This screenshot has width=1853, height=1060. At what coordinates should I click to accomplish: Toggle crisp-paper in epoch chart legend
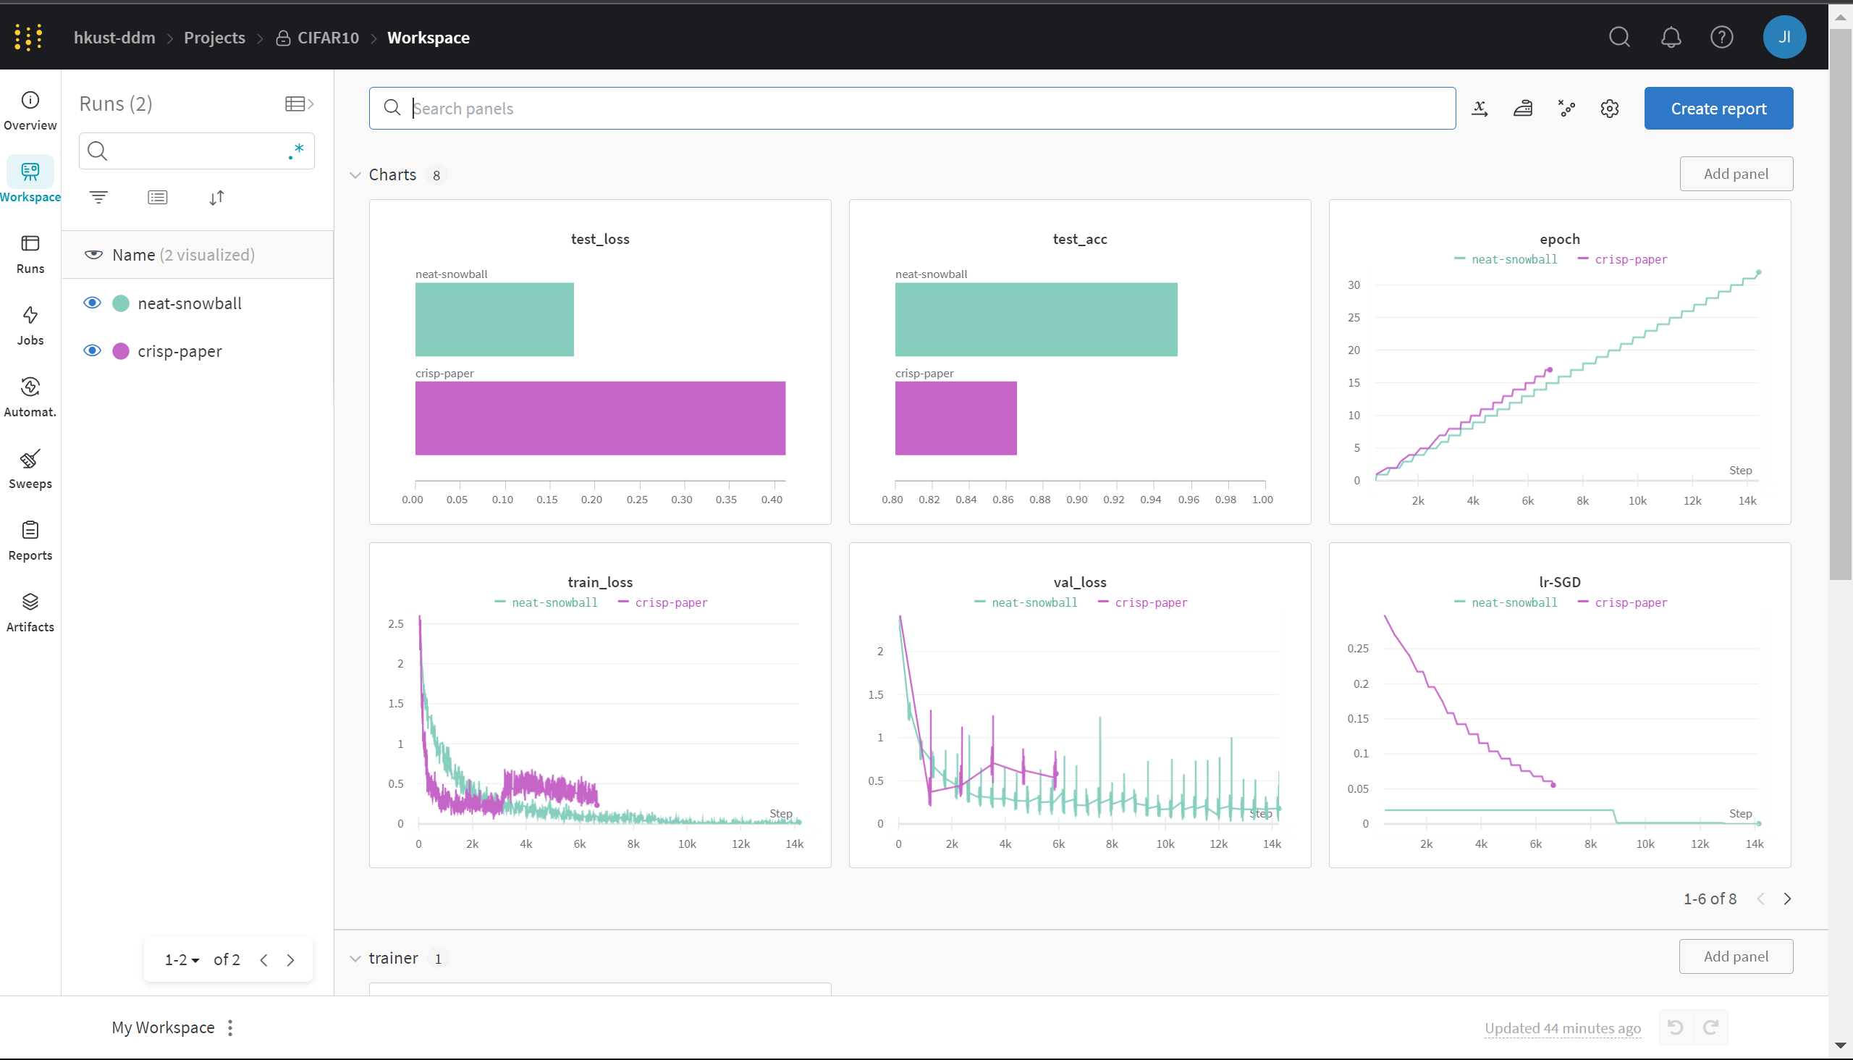tap(1622, 259)
